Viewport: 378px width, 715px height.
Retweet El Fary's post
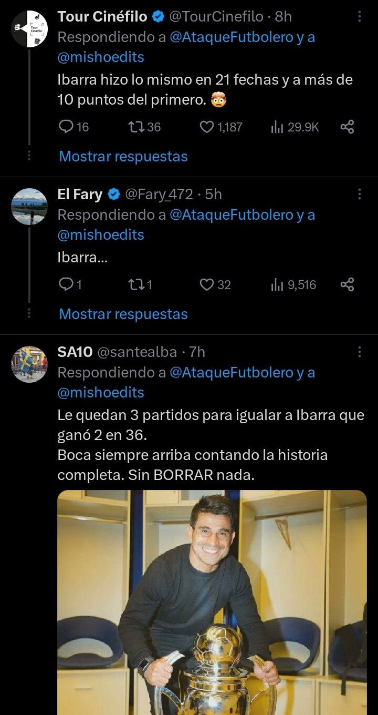[136, 284]
